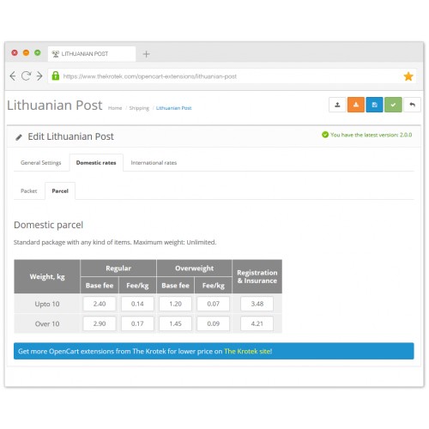This screenshot has width=429, height=429.
Task: Click Upto 10 regular base fee field
Action: 100,304
